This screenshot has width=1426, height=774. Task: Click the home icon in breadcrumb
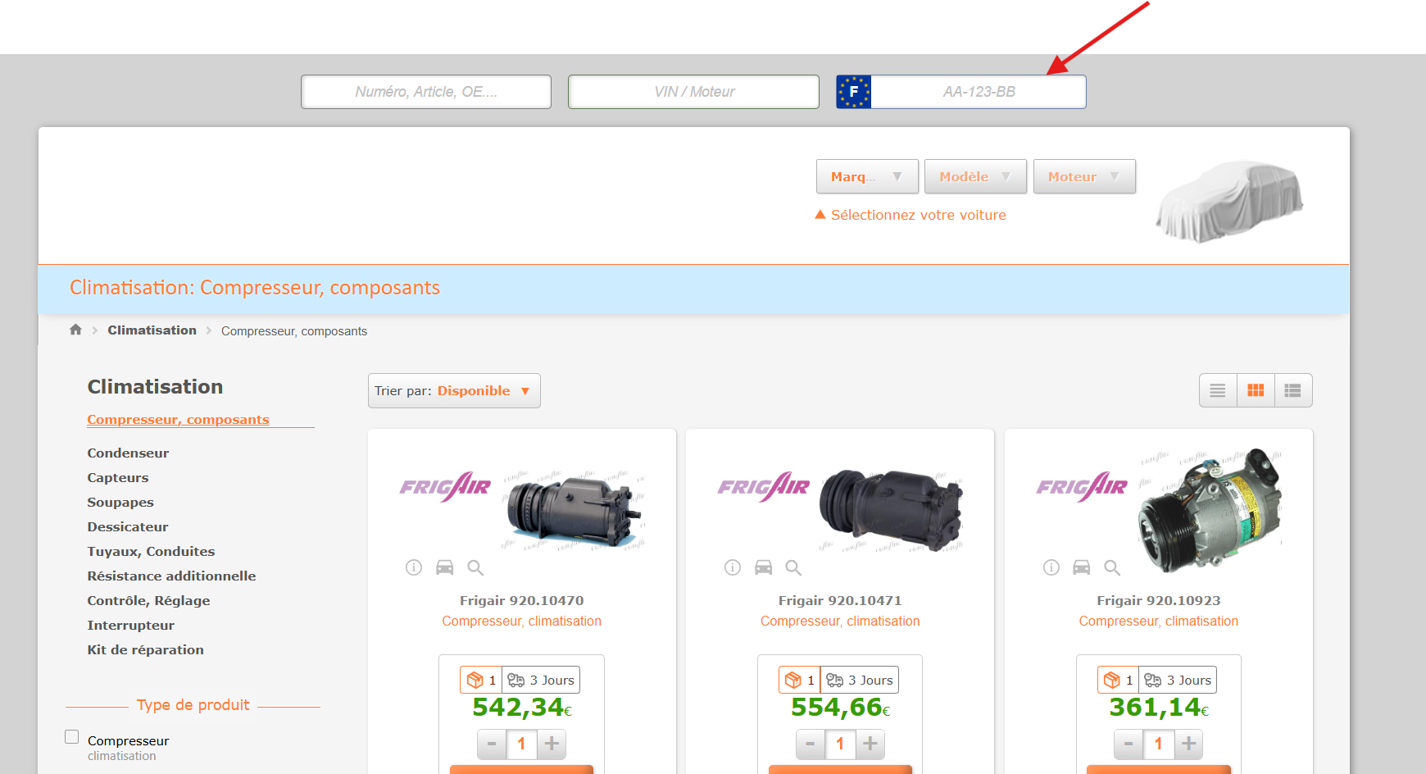75,330
